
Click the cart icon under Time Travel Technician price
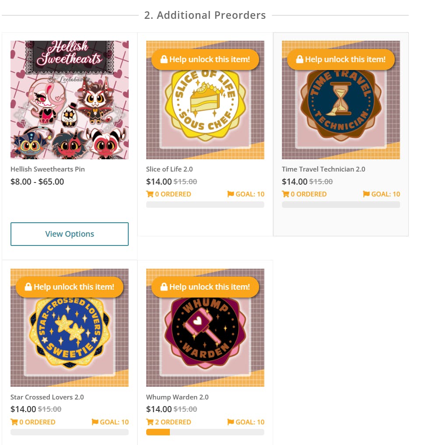click(285, 194)
